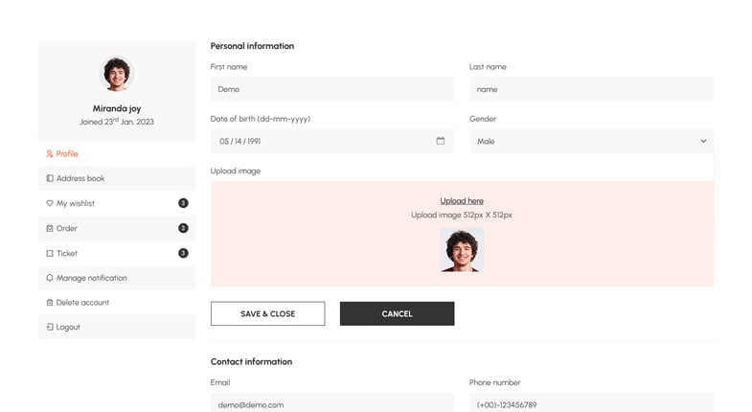Click the Order clipboard icon

point(50,228)
